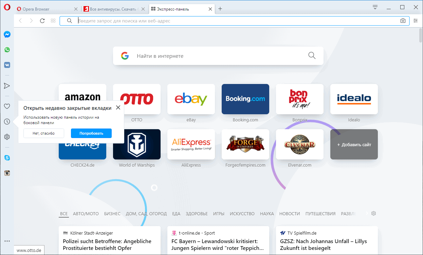Open History clock icon in sidebar

coord(7,122)
